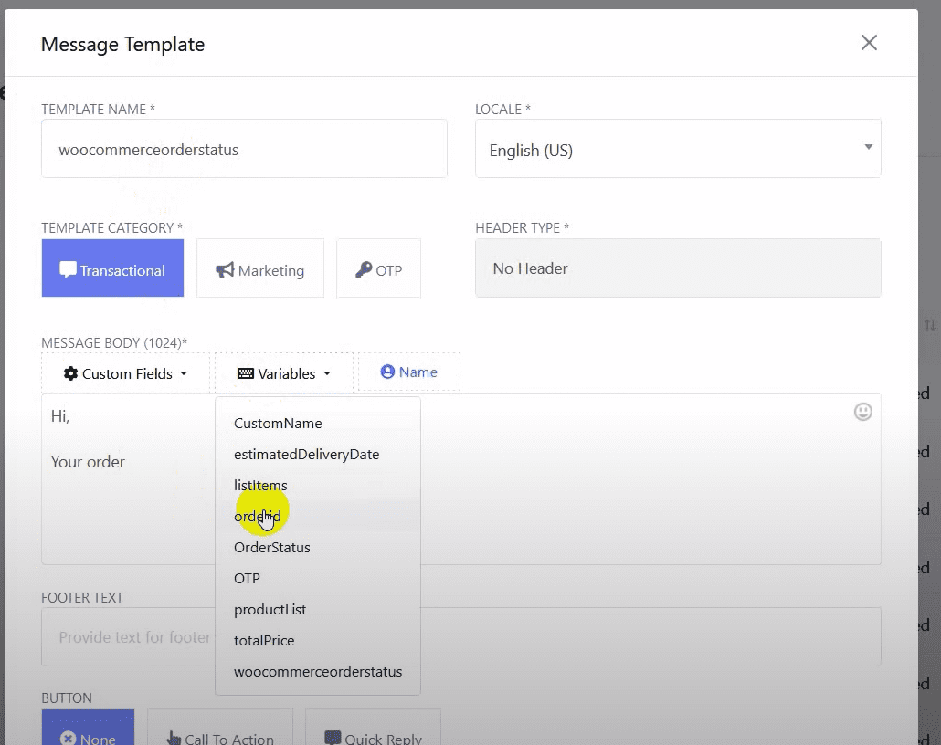Choose the Call To Action button type
This screenshot has height=745, width=941.
219,733
